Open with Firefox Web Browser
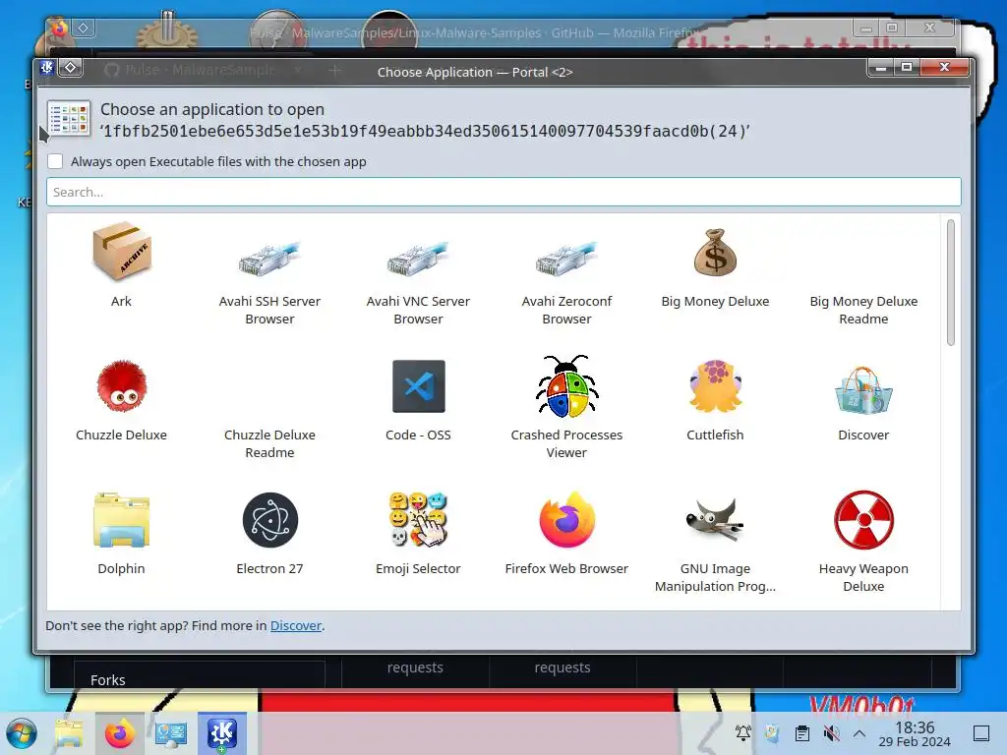The image size is (1007, 755). (x=566, y=532)
